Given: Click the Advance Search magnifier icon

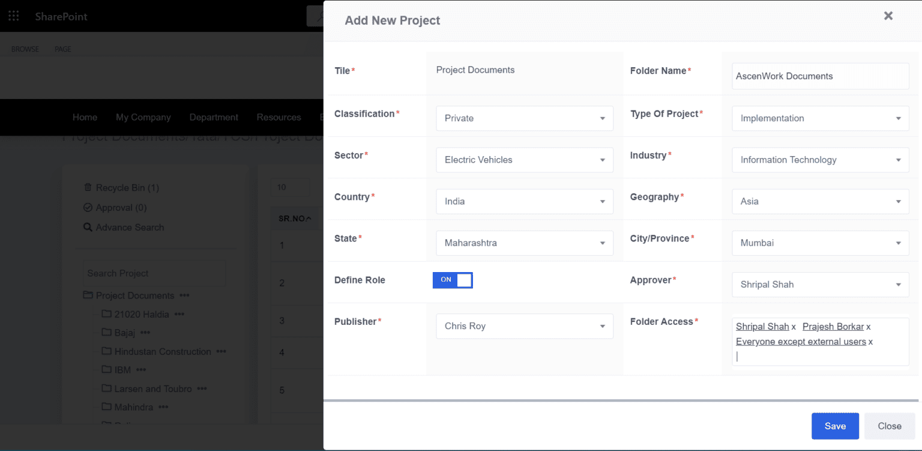Looking at the screenshot, I should [88, 228].
